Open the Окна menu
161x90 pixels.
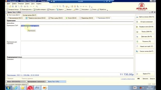[x=33, y=3]
